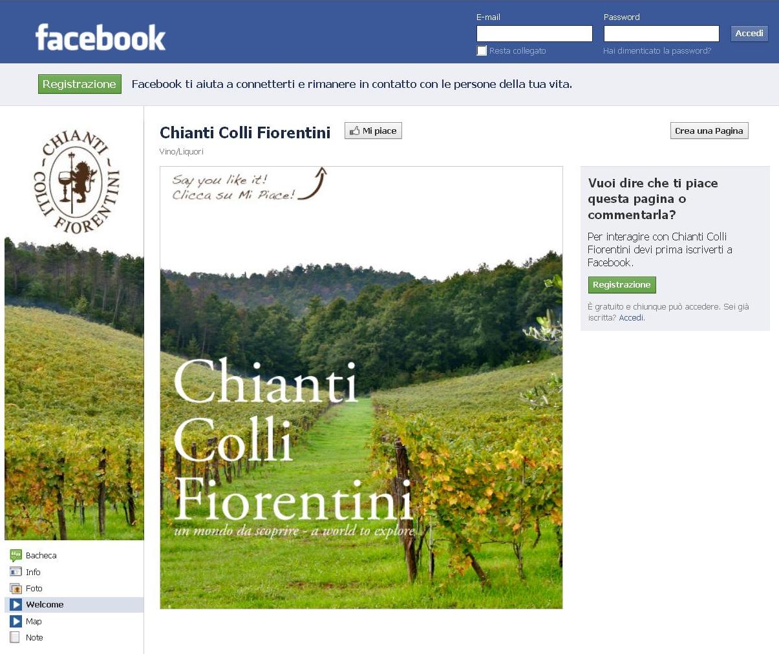Screen dimensions: 779x654
Task: Toggle the Resta collegato checkbox
Action: (x=482, y=50)
